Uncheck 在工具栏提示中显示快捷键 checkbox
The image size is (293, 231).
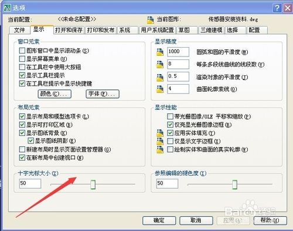tap(22, 83)
